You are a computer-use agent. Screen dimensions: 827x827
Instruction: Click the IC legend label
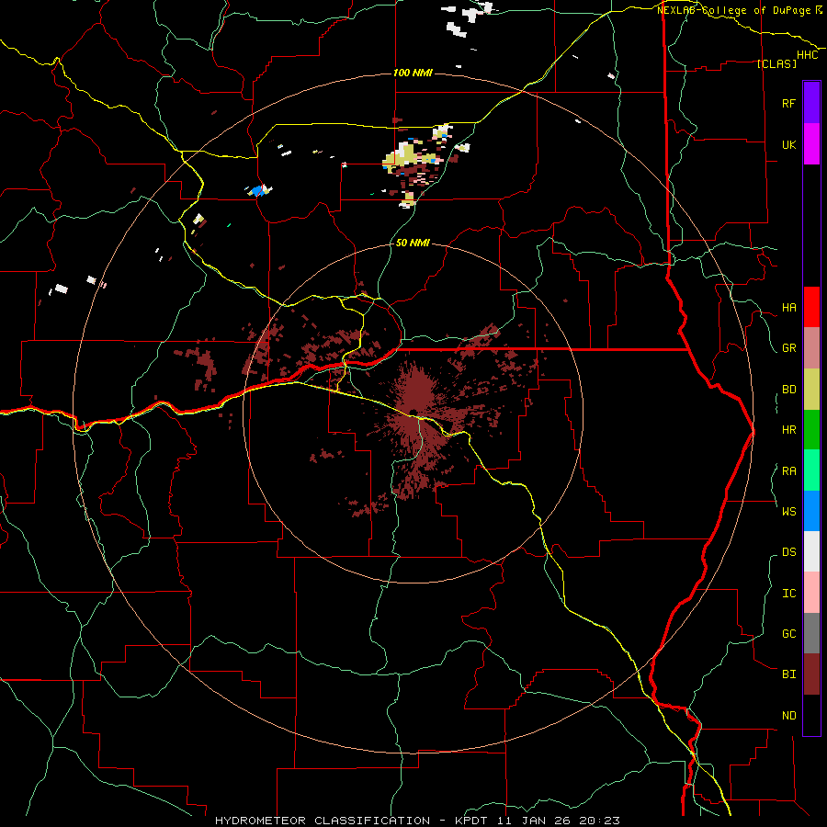[x=788, y=593]
